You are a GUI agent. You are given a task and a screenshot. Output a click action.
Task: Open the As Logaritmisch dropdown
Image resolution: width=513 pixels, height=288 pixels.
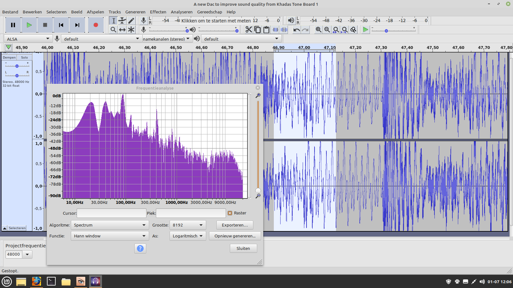point(188,236)
